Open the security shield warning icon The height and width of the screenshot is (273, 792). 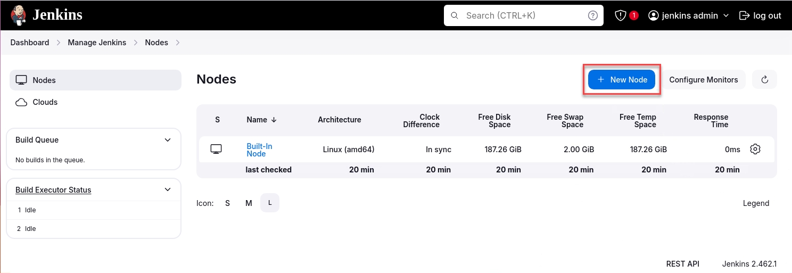[621, 15]
